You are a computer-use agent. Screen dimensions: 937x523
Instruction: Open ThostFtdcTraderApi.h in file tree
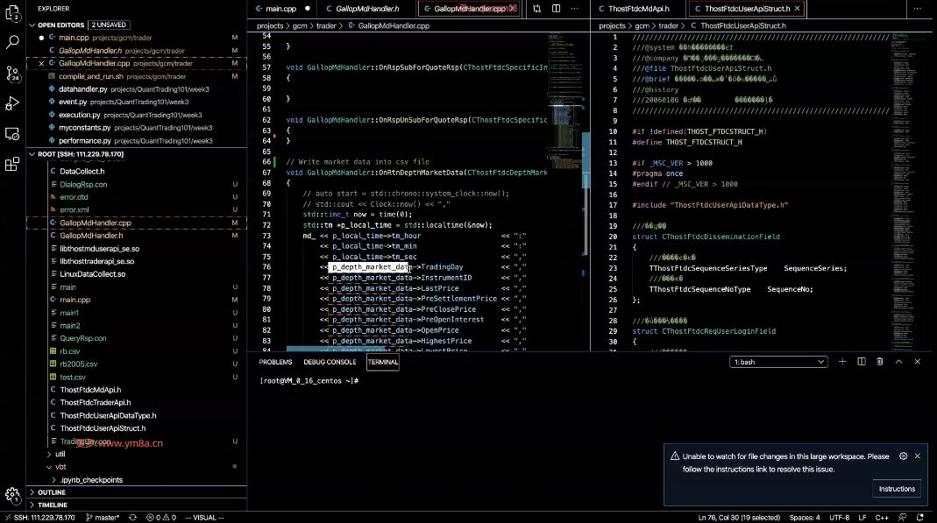click(x=96, y=402)
